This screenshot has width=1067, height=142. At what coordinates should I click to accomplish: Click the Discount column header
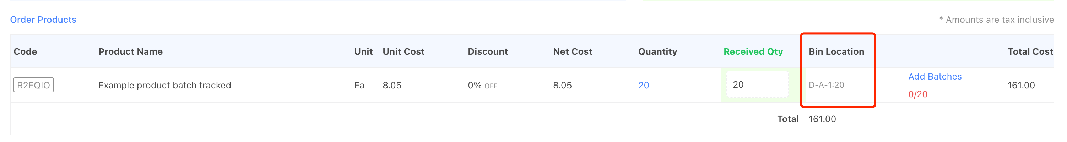(x=488, y=51)
